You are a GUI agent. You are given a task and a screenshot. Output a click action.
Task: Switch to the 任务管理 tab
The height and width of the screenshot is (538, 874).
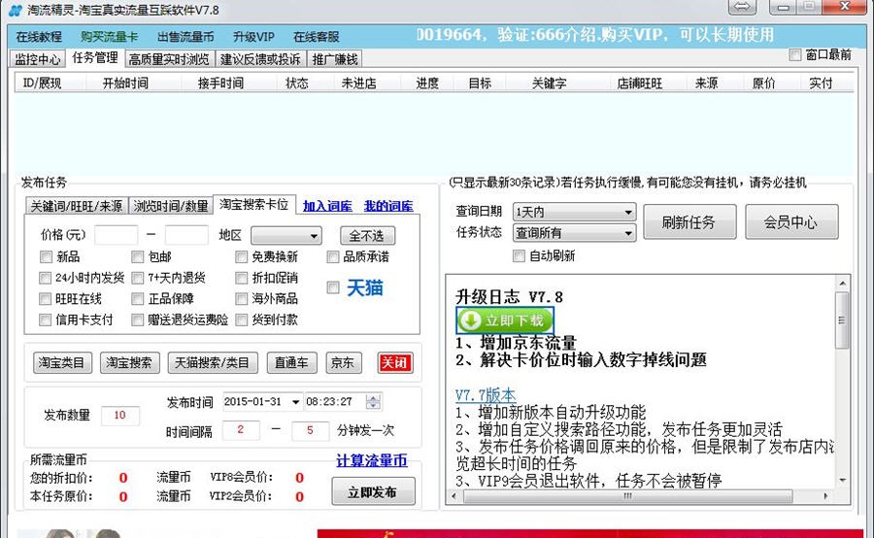click(x=95, y=58)
